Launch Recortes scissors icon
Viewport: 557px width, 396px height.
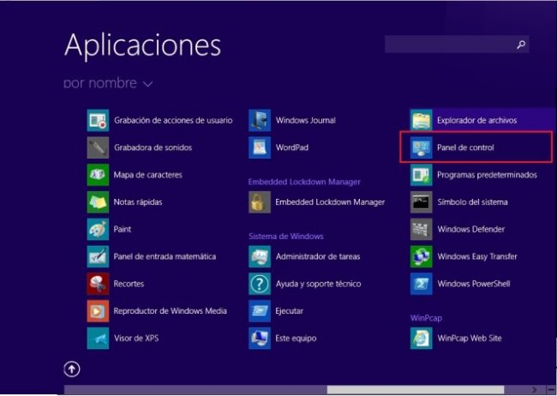click(98, 284)
